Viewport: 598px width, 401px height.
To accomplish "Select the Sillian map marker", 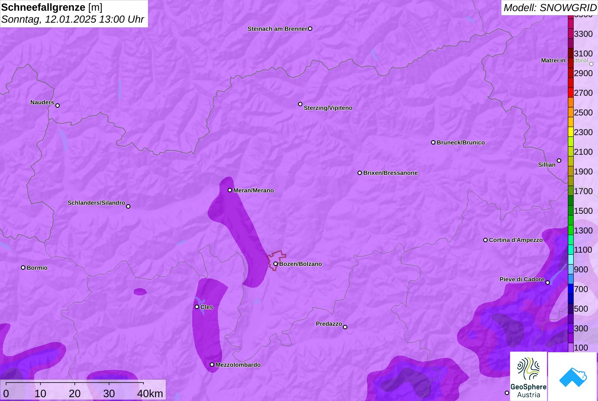I will tap(559, 161).
